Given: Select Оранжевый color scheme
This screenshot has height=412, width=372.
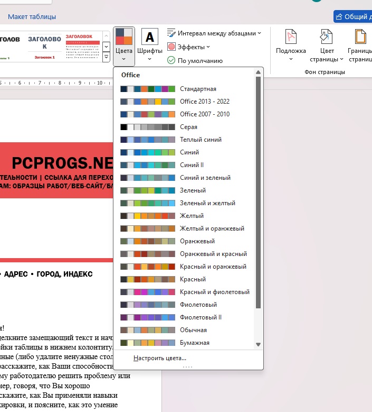Looking at the screenshot, I should (x=184, y=241).
